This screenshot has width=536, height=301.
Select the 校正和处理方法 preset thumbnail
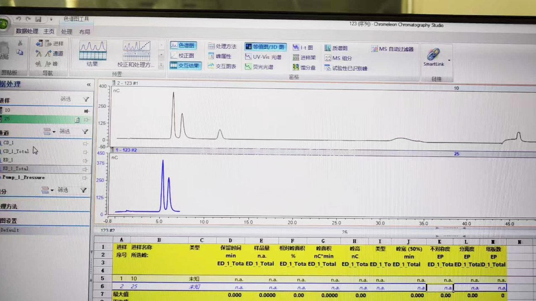(136, 54)
